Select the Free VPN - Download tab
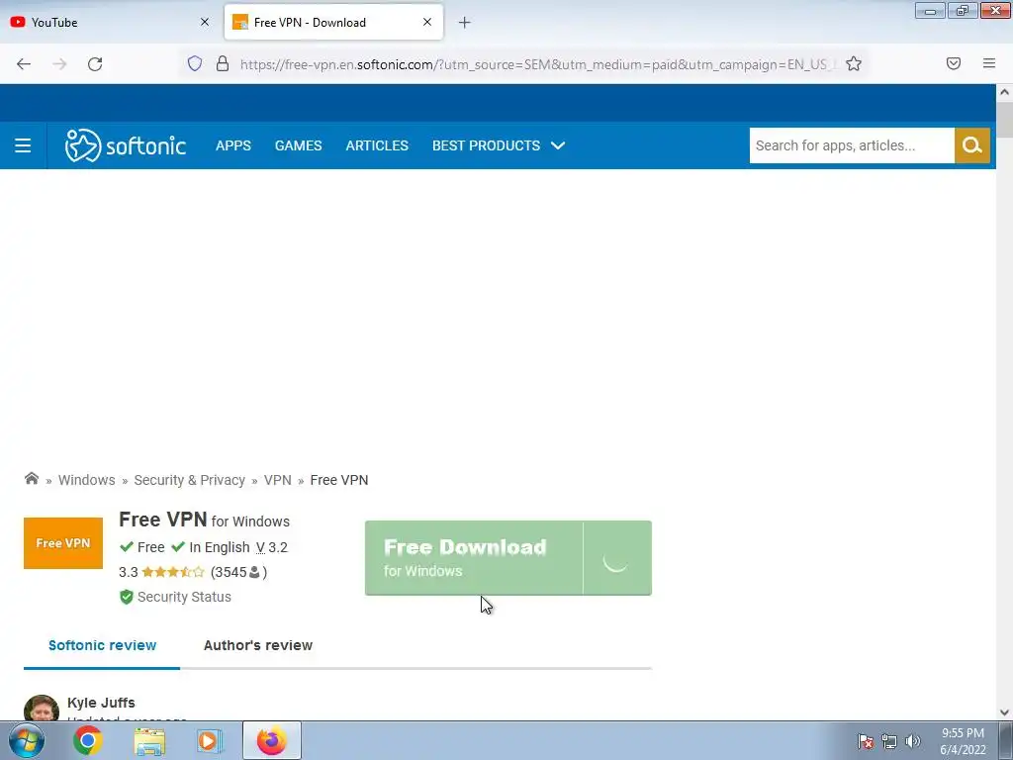 coord(333,22)
